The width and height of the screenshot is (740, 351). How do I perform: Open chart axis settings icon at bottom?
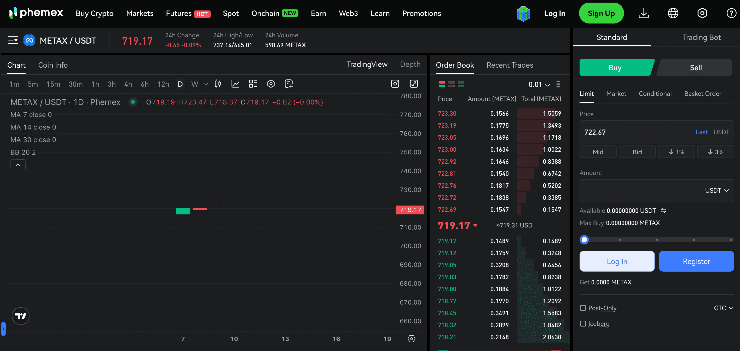tap(411, 339)
